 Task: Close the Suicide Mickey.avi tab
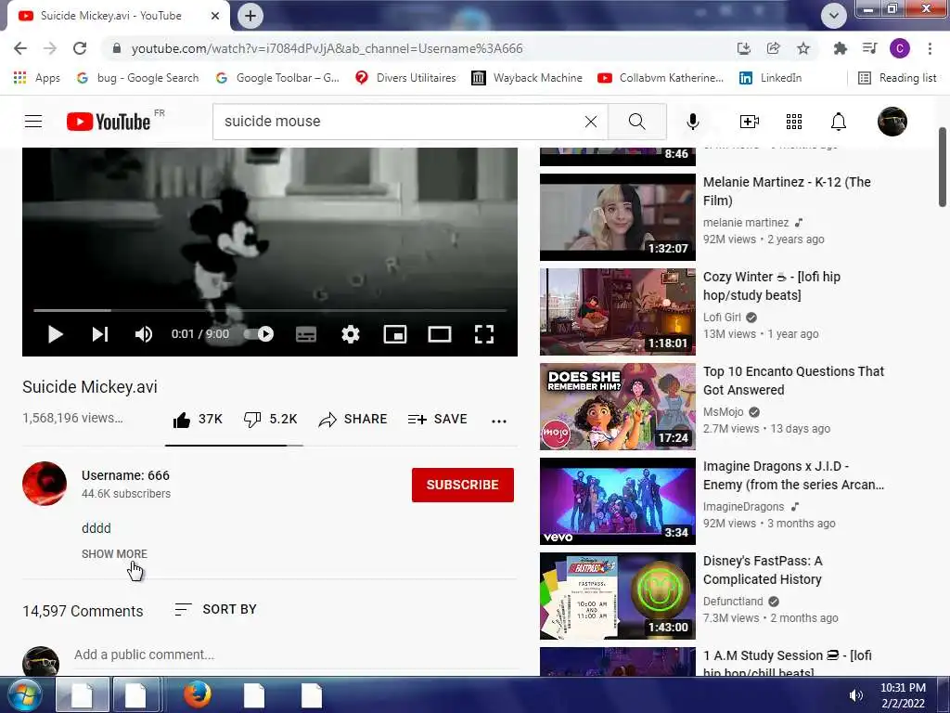215,16
